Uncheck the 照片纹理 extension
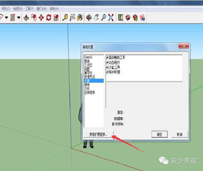 click(107, 72)
